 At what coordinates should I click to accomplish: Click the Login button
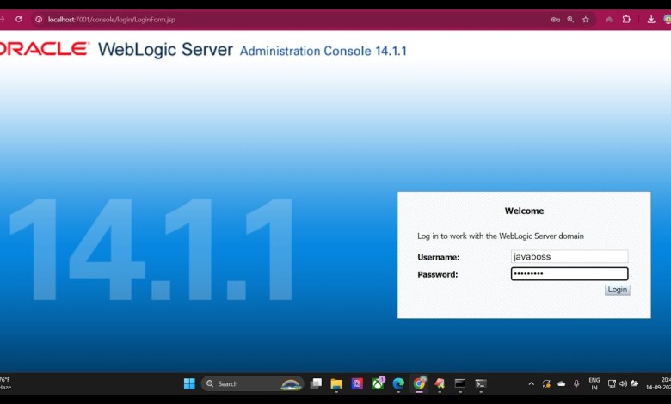(x=617, y=290)
